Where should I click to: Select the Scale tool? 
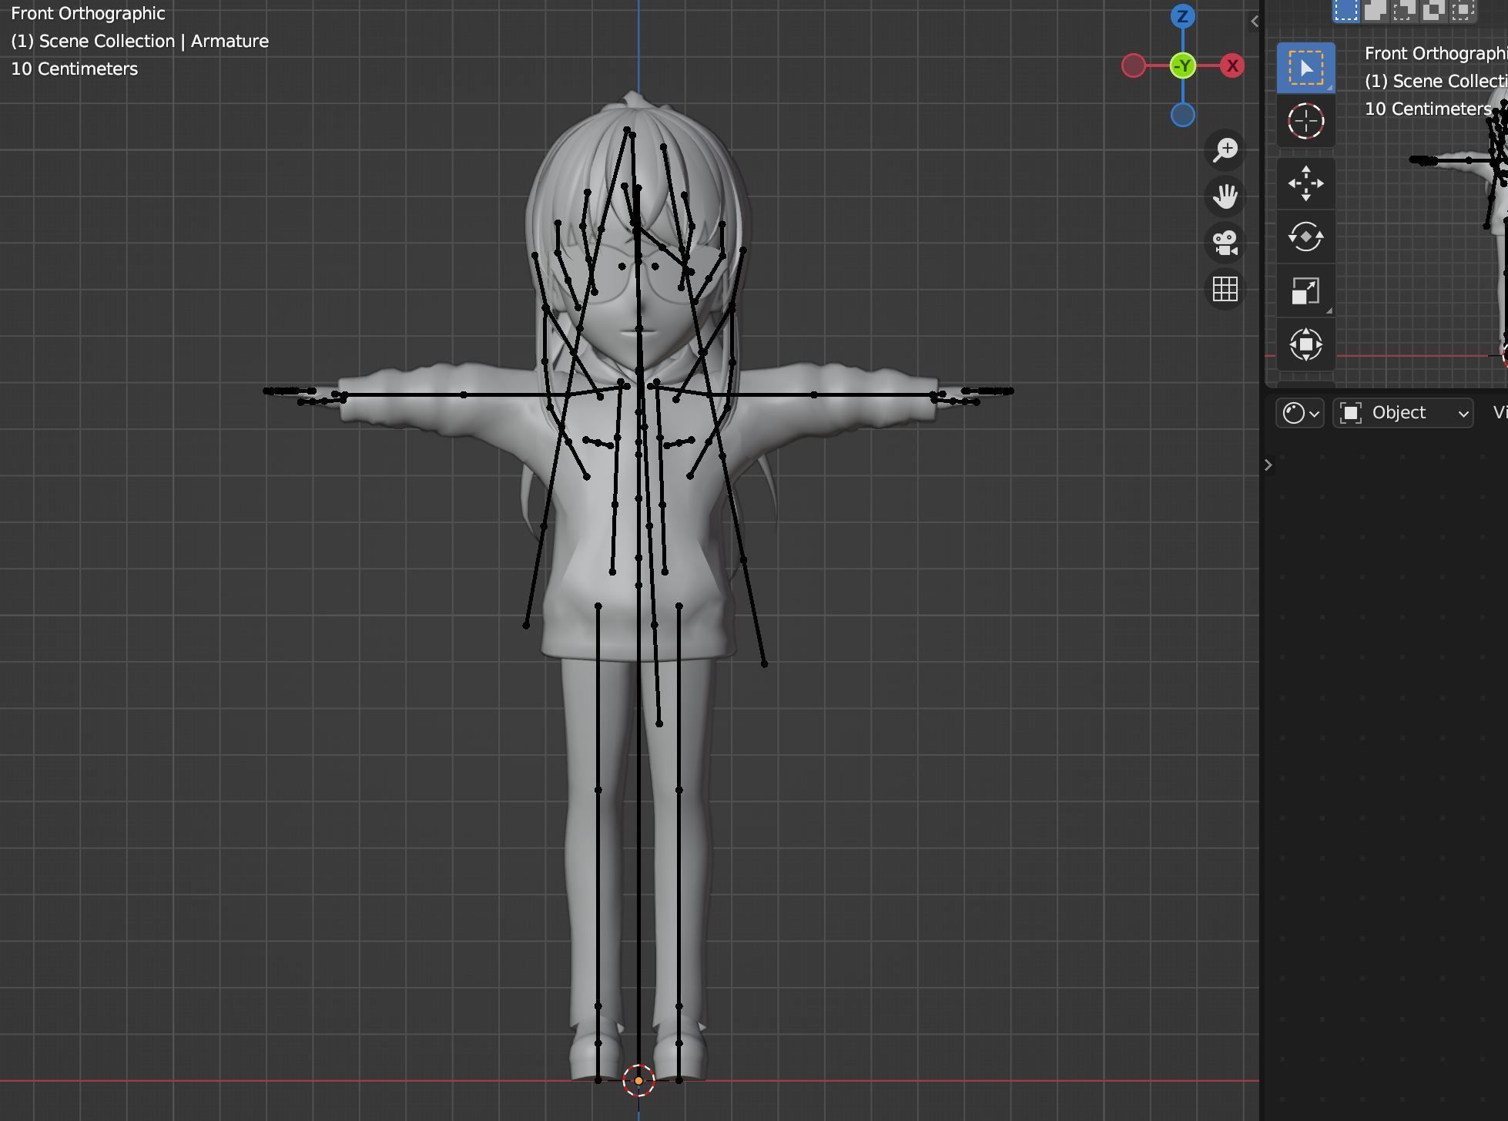pyautogui.click(x=1305, y=291)
